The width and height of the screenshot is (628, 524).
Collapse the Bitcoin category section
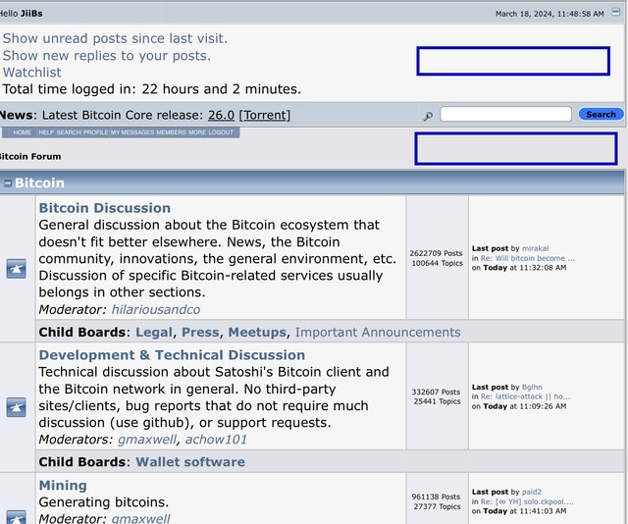pyautogui.click(x=7, y=183)
